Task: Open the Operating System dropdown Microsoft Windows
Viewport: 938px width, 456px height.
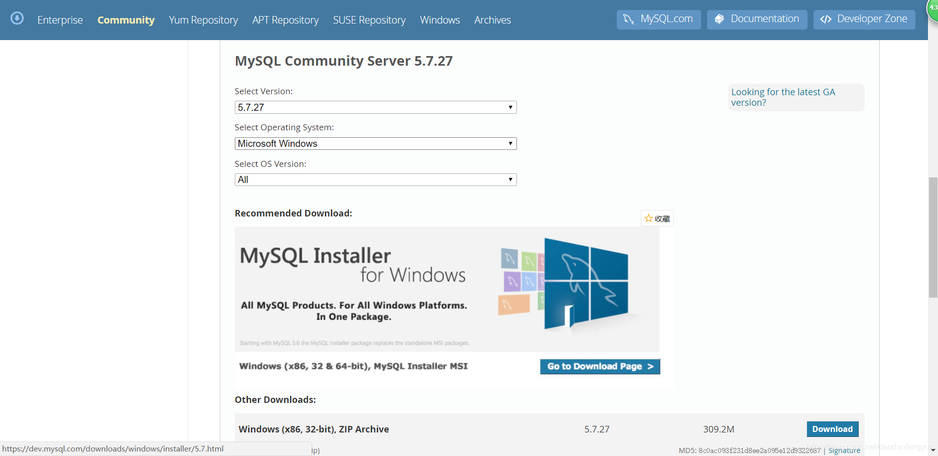Action: point(376,143)
